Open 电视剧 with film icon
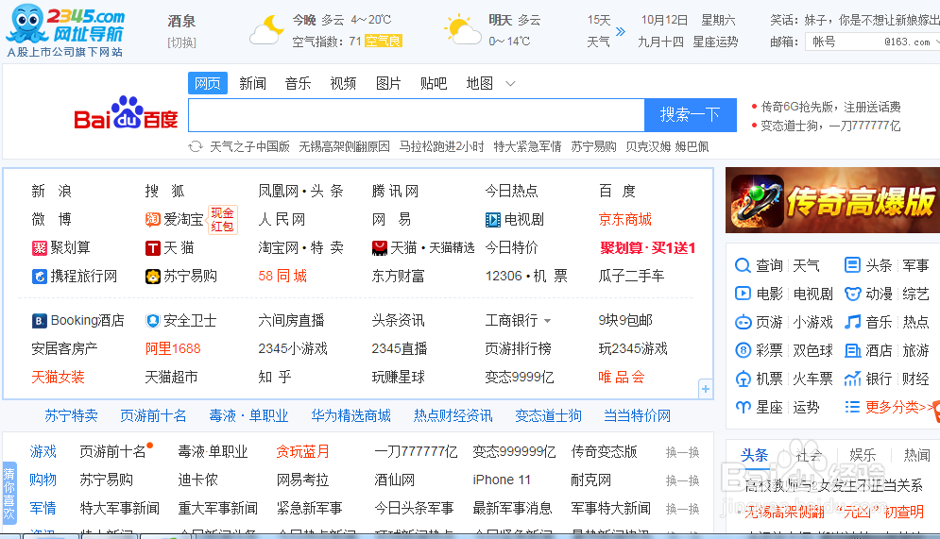Image resolution: width=940 pixels, height=539 pixels. click(514, 220)
